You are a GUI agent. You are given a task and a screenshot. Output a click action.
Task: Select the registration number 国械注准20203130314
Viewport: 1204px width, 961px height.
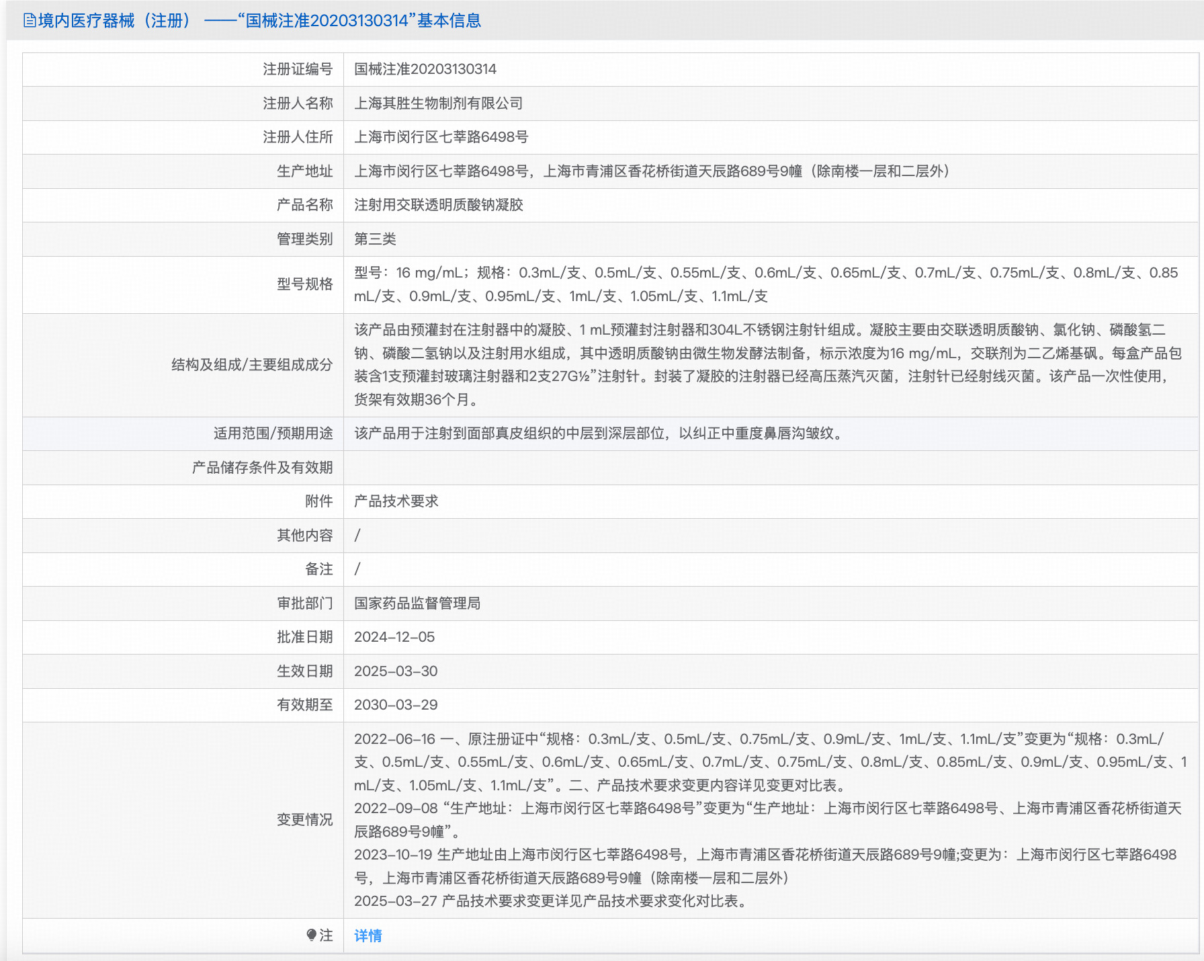click(423, 69)
